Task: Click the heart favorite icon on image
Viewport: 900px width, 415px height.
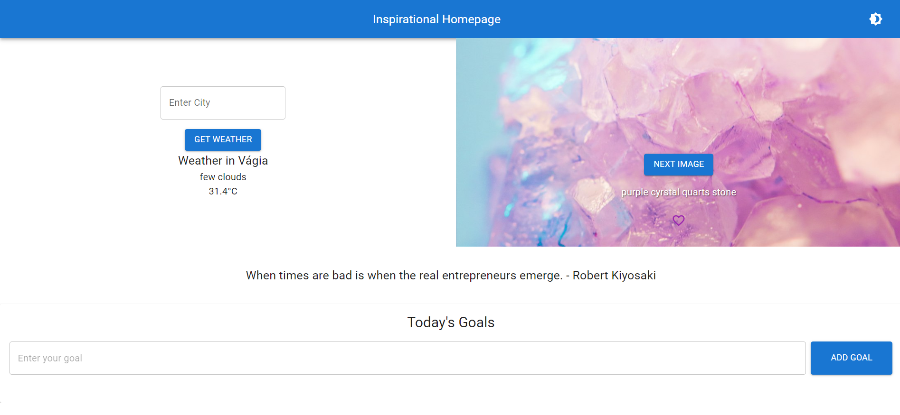Action: (679, 220)
